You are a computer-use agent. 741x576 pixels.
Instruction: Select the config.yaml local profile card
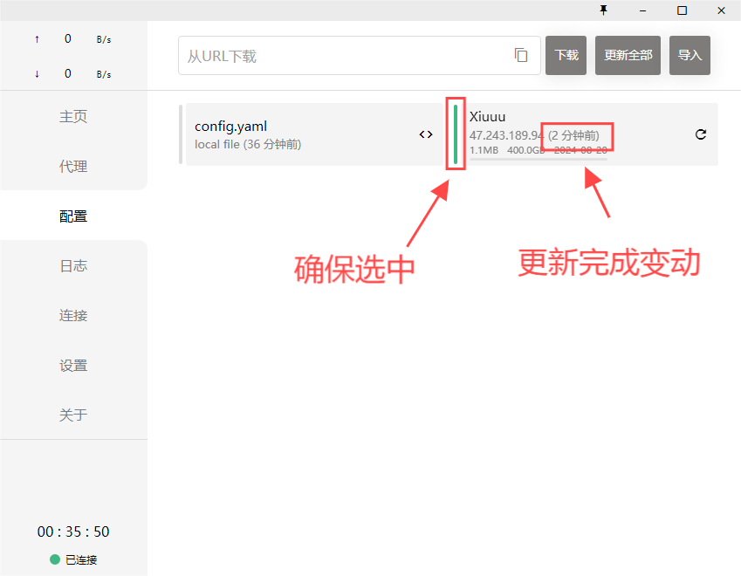point(297,134)
